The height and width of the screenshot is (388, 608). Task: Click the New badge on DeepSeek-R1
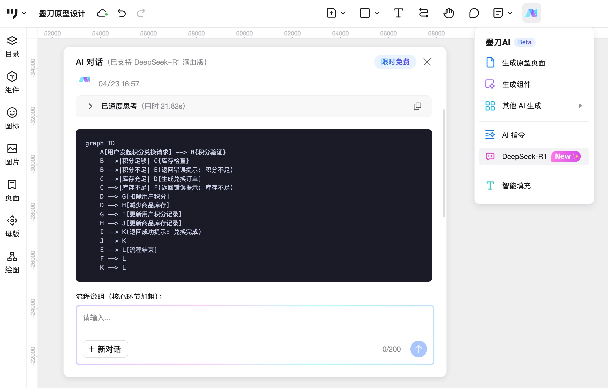(x=566, y=156)
